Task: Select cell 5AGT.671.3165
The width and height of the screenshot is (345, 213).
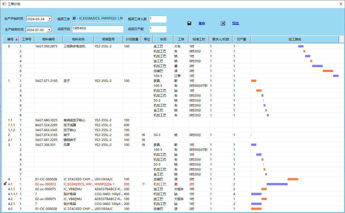Action: click(x=49, y=81)
